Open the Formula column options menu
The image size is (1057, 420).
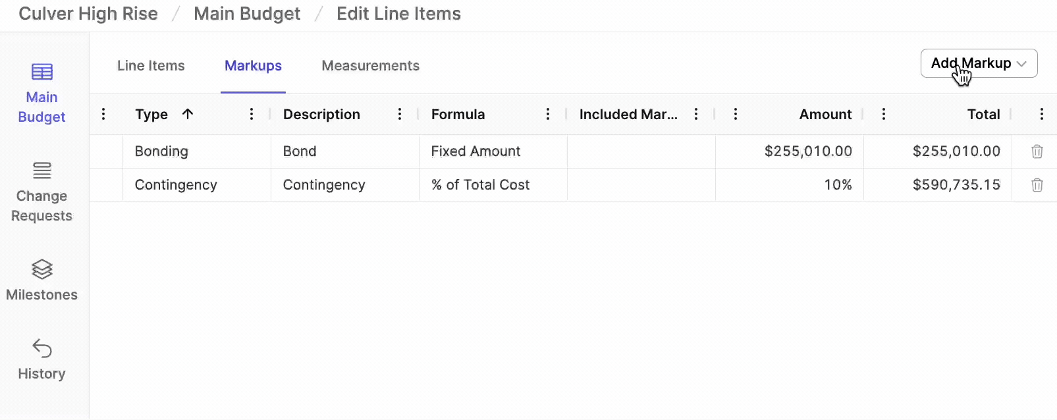pyautogui.click(x=548, y=114)
